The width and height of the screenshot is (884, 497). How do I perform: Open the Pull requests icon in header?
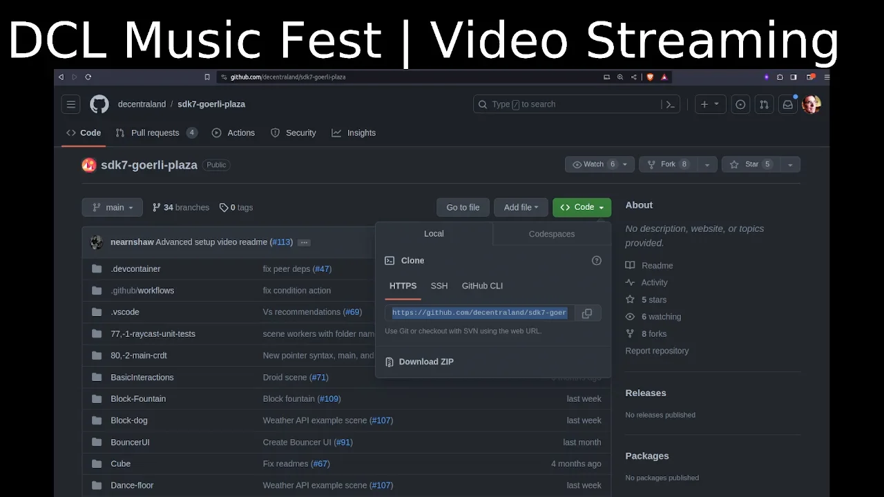pos(764,104)
